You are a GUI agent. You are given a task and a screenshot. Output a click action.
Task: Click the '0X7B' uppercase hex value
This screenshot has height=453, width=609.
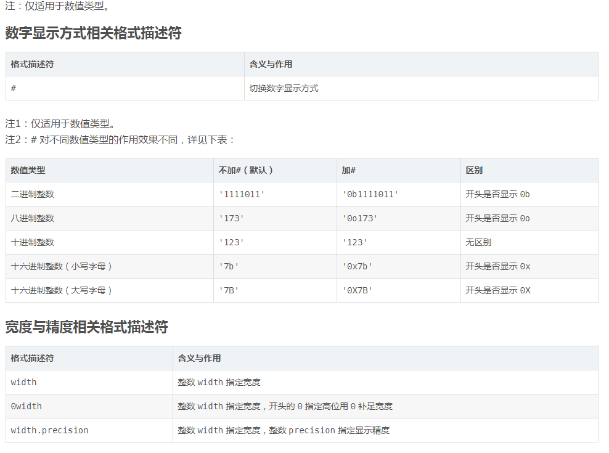point(358,290)
